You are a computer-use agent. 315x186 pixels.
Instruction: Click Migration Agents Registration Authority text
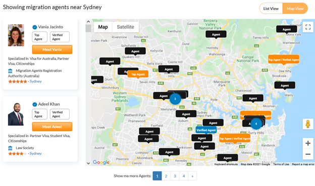coord(35,73)
